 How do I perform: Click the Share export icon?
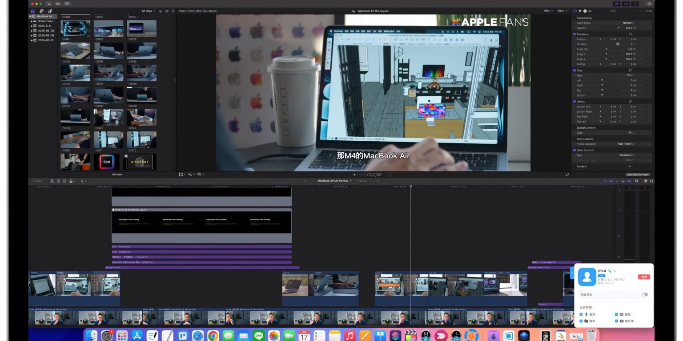point(649,4)
